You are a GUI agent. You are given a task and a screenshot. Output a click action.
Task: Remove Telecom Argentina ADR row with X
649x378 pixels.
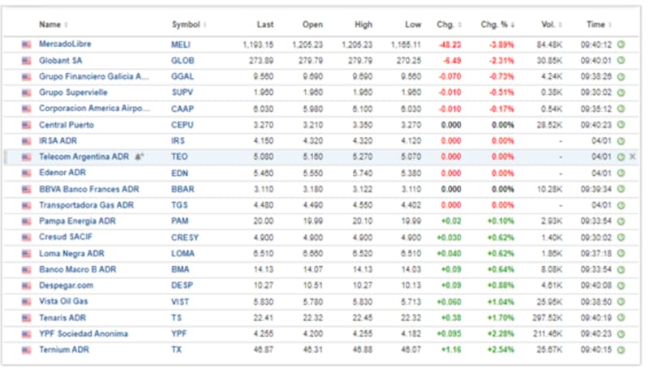pyautogui.click(x=633, y=157)
